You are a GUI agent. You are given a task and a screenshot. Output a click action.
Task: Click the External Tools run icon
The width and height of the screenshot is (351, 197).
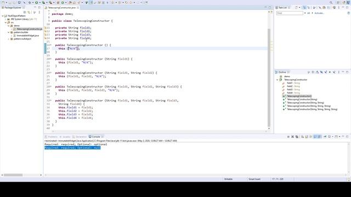[50, 2]
